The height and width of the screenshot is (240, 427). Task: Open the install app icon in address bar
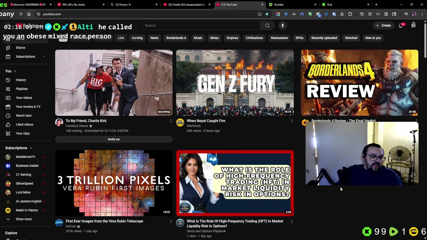click(260, 14)
